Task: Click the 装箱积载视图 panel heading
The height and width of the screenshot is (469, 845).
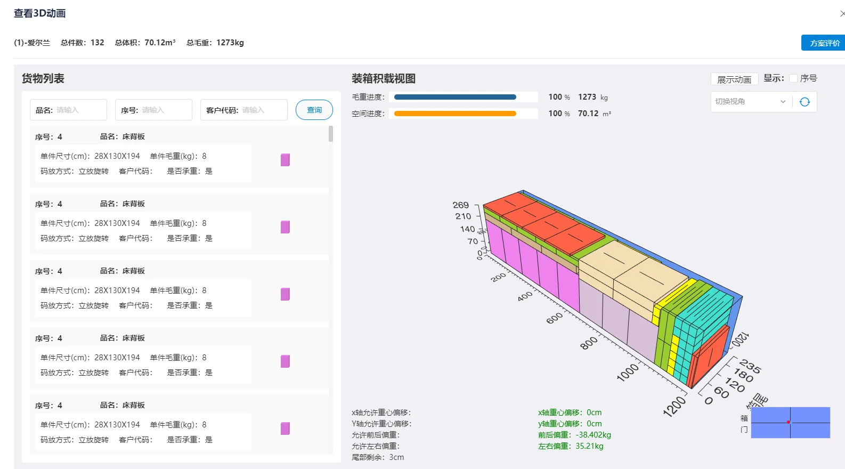Action: (x=384, y=78)
